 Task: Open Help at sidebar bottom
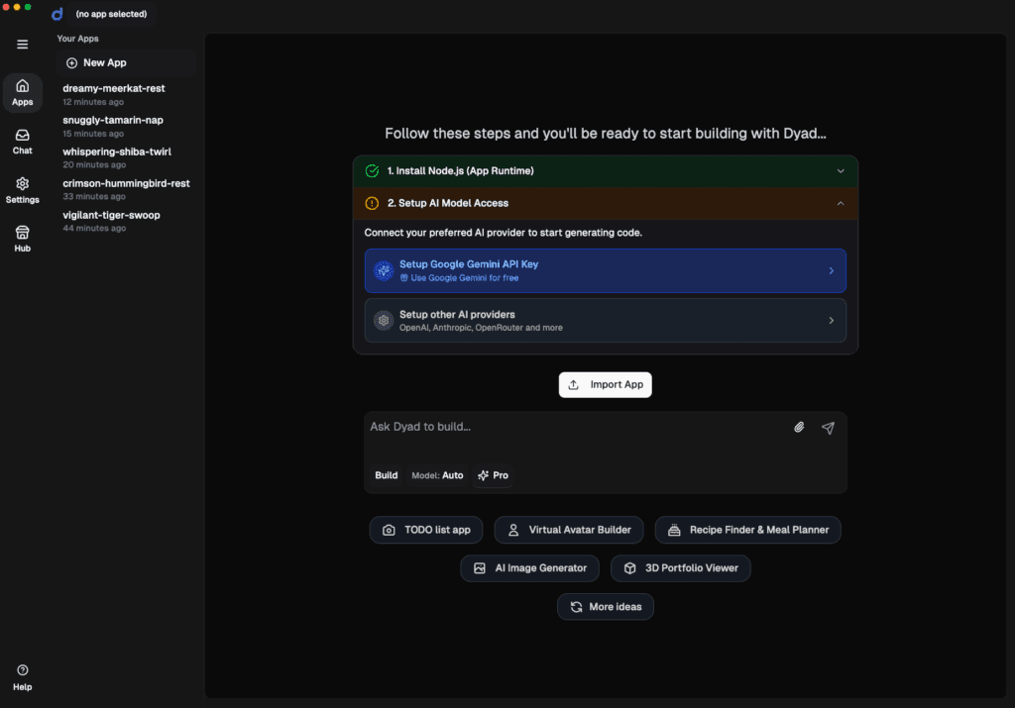(x=22, y=677)
